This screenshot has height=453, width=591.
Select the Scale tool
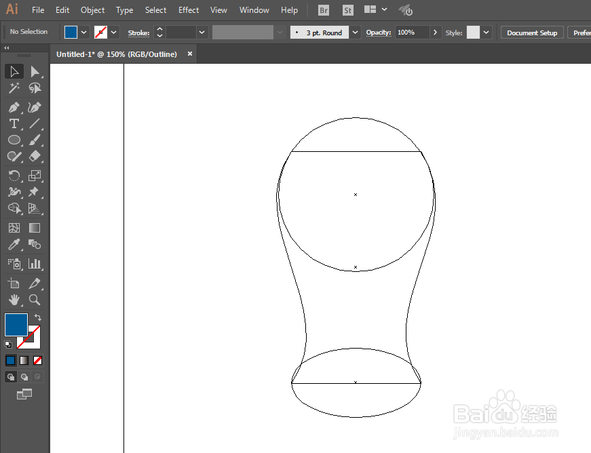(x=35, y=176)
